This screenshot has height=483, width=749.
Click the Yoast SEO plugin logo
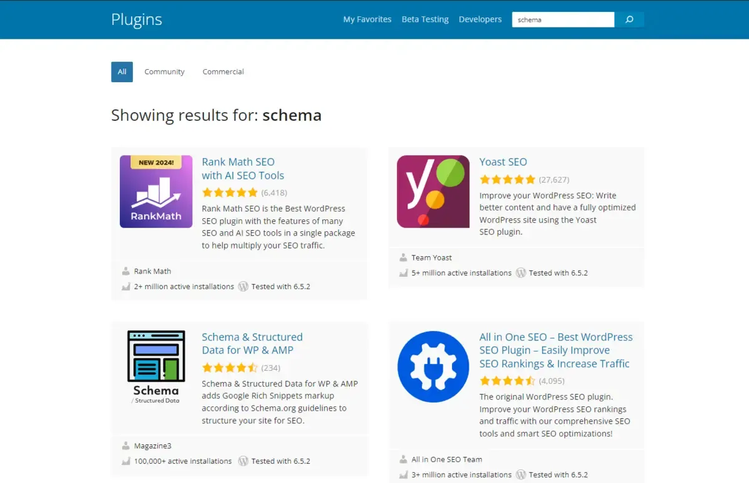[433, 191]
